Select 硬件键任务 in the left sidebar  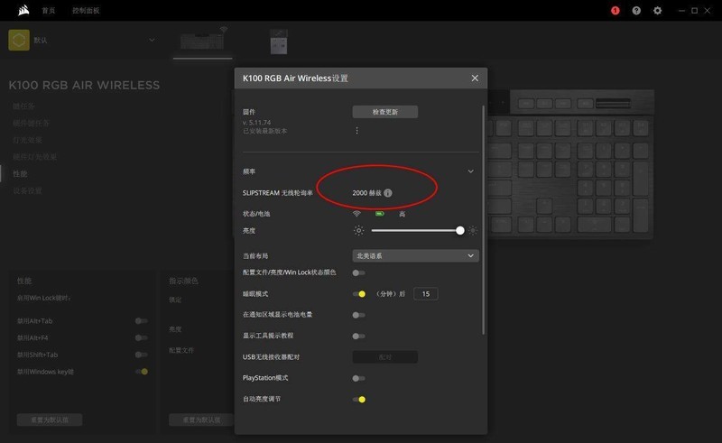(31, 123)
